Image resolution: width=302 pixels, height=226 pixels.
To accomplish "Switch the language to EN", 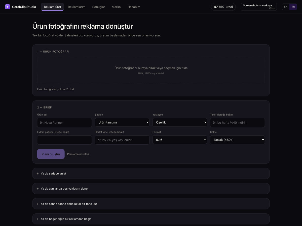I will (x=286, y=7).
